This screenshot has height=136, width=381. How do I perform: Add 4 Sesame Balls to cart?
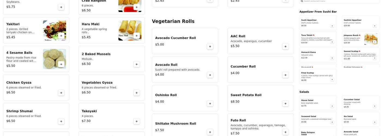pos(61,64)
